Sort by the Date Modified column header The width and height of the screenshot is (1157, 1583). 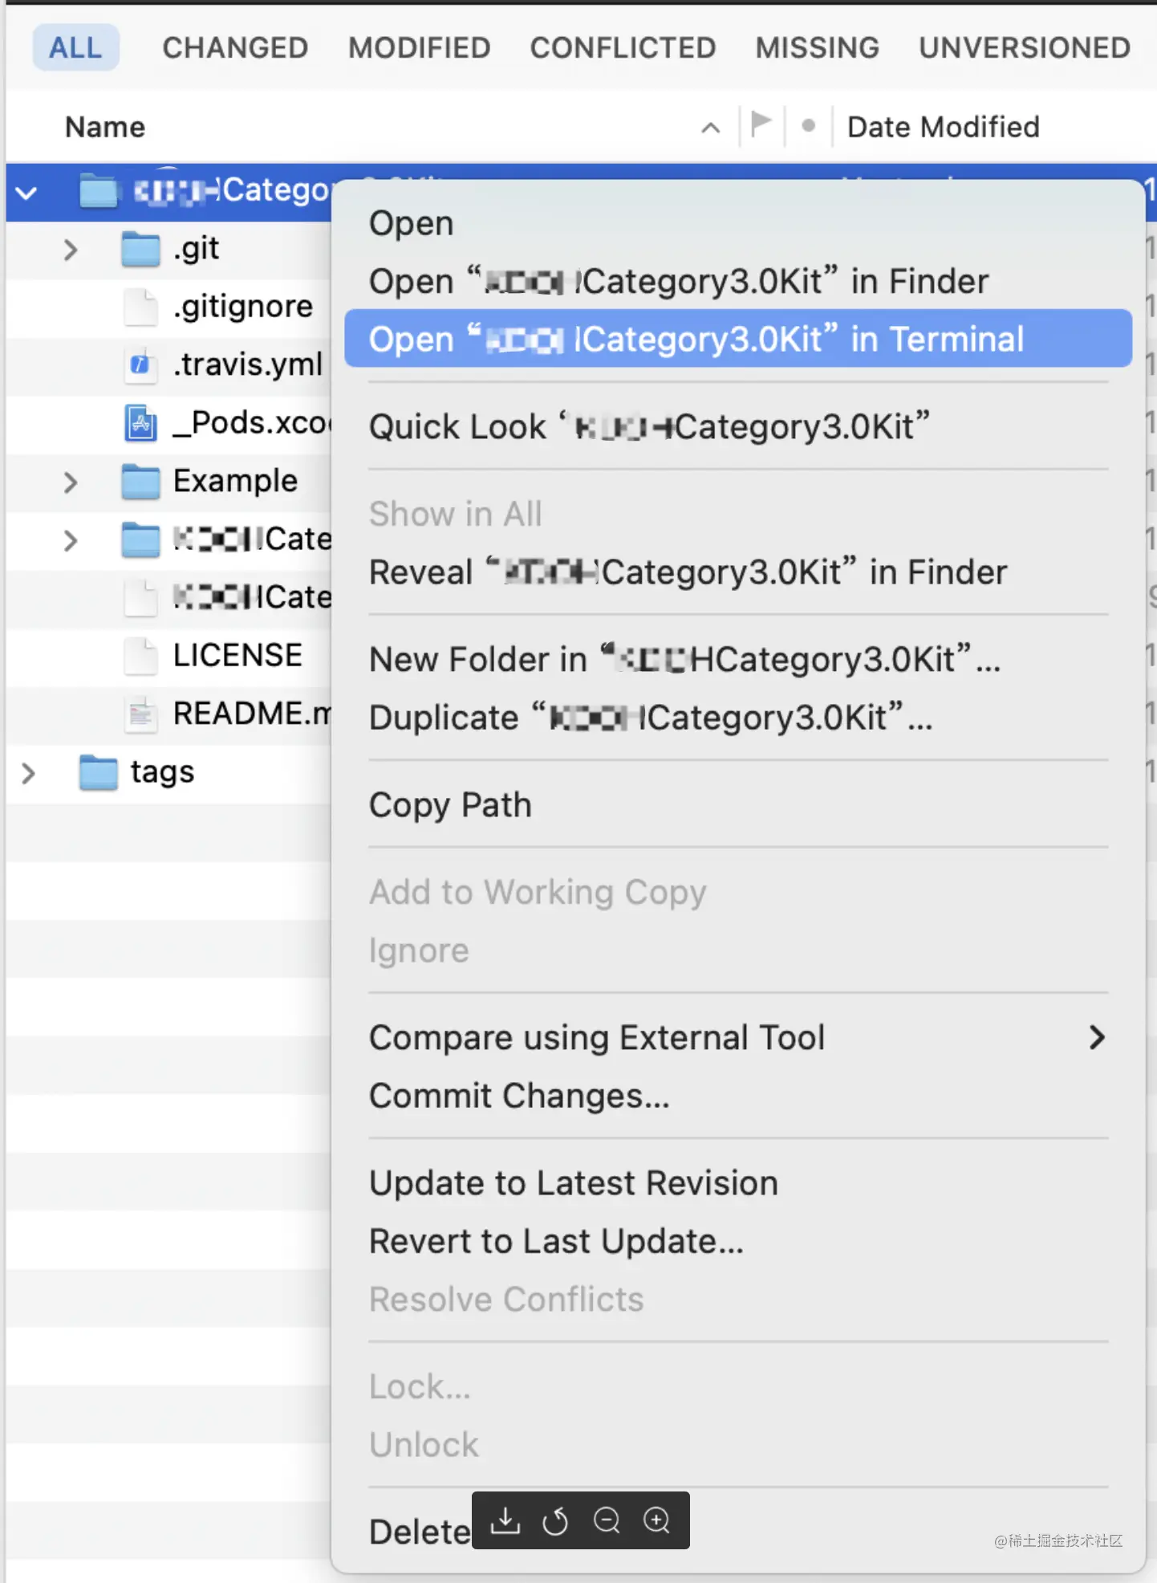coord(943,127)
